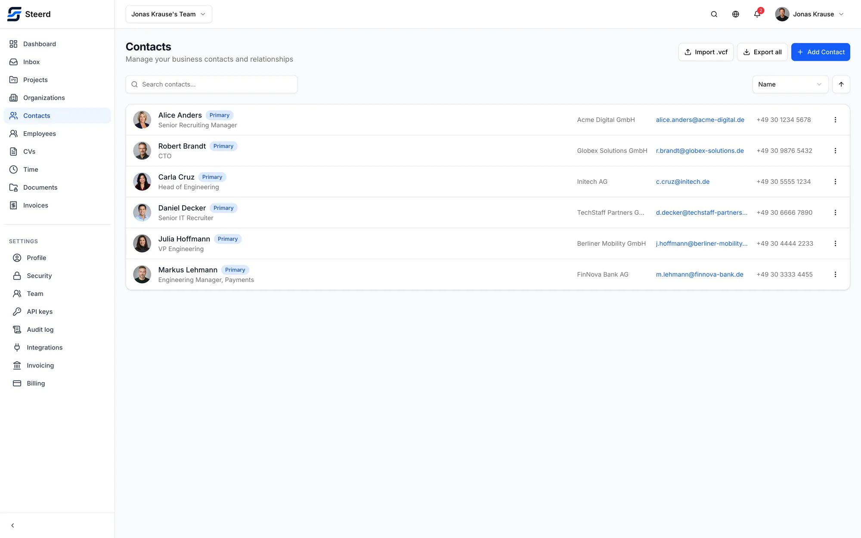Click phone number +49 30 1234 5678
Viewport: 861px width, 538px height.
784,120
